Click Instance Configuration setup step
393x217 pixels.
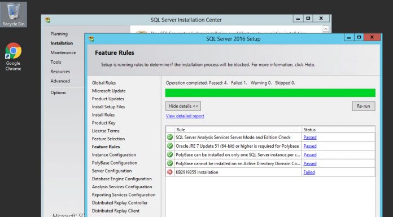pyautogui.click(x=114, y=155)
